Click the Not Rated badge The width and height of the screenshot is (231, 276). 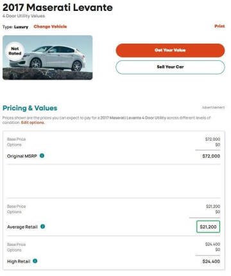(x=15, y=51)
